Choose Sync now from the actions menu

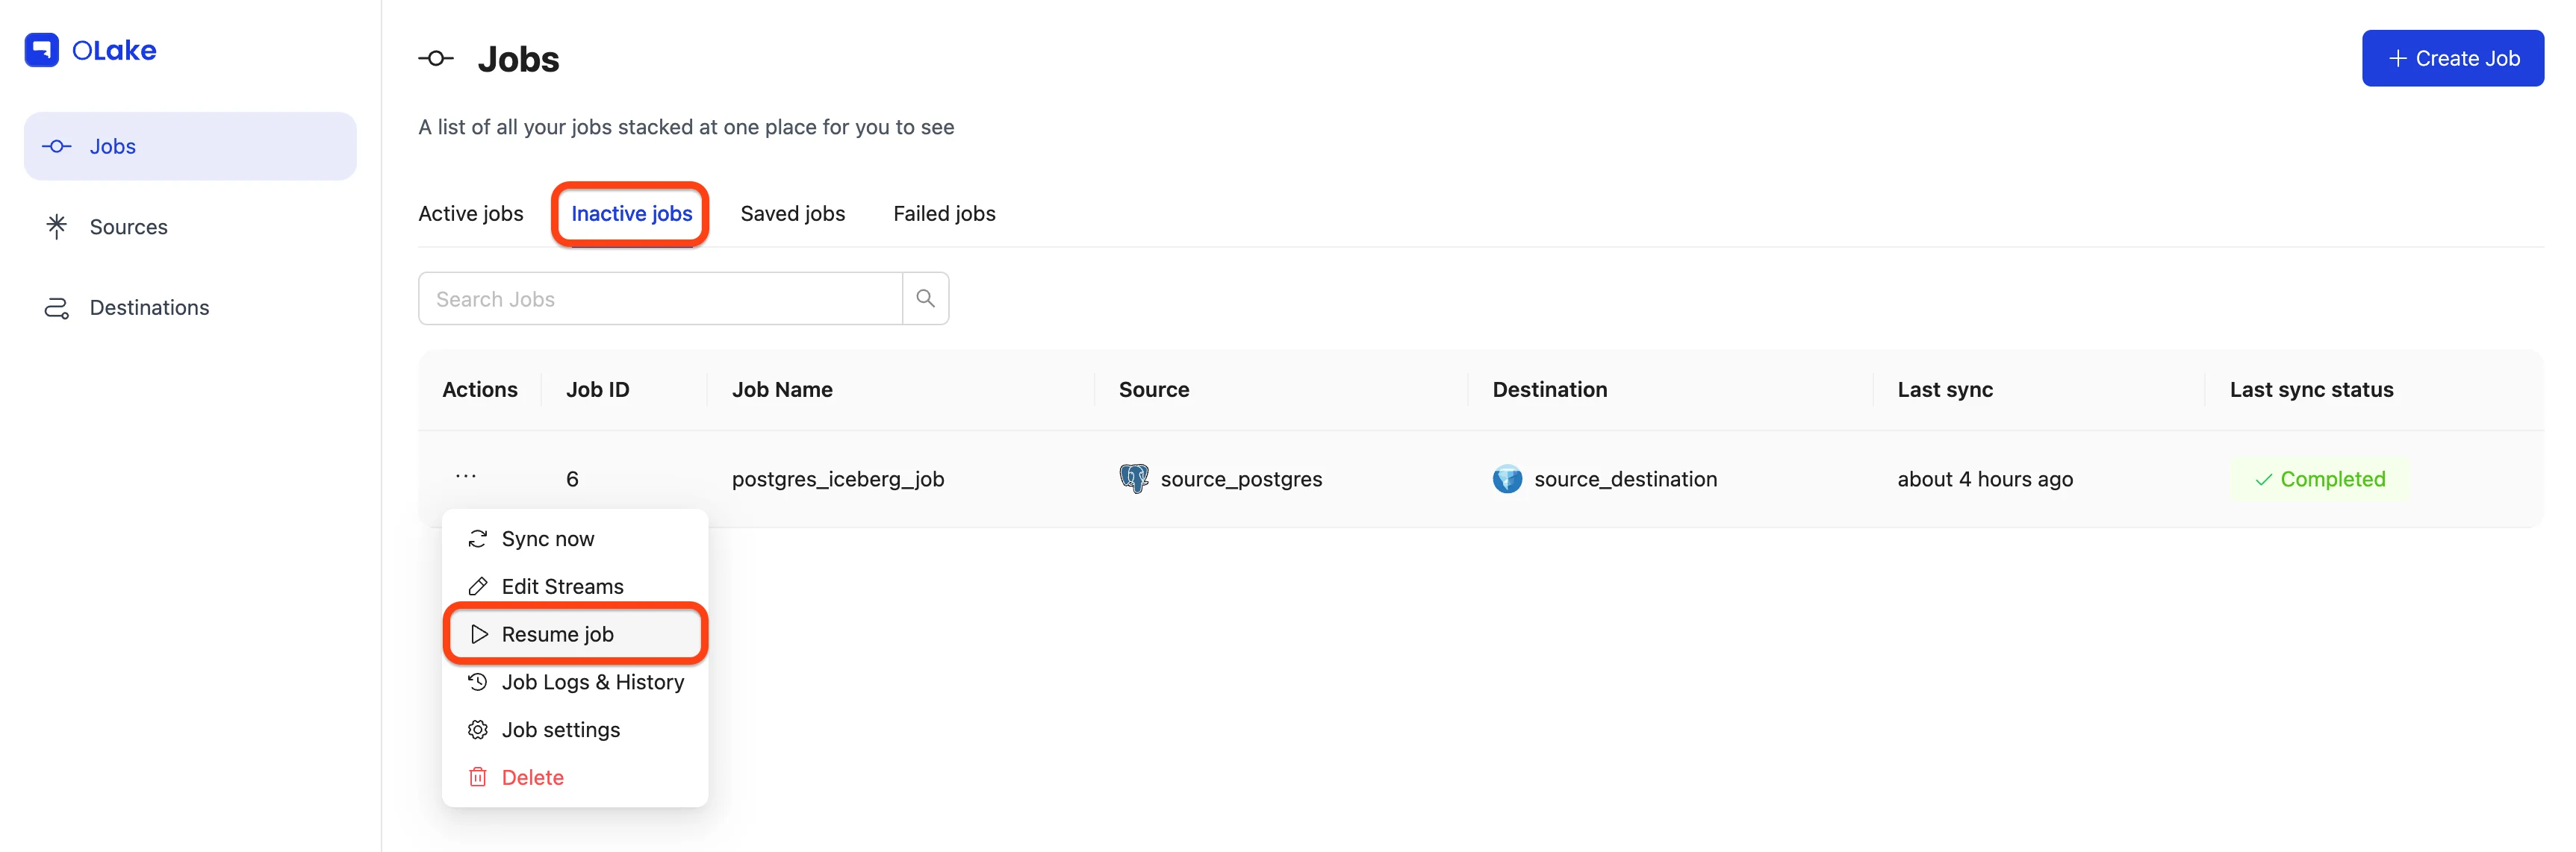[548, 539]
